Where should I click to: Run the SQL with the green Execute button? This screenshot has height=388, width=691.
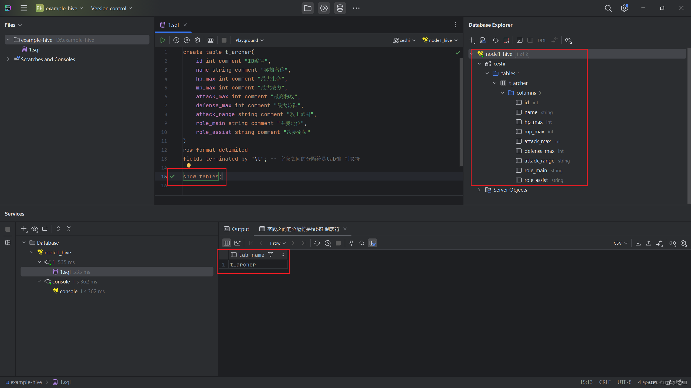click(x=163, y=40)
